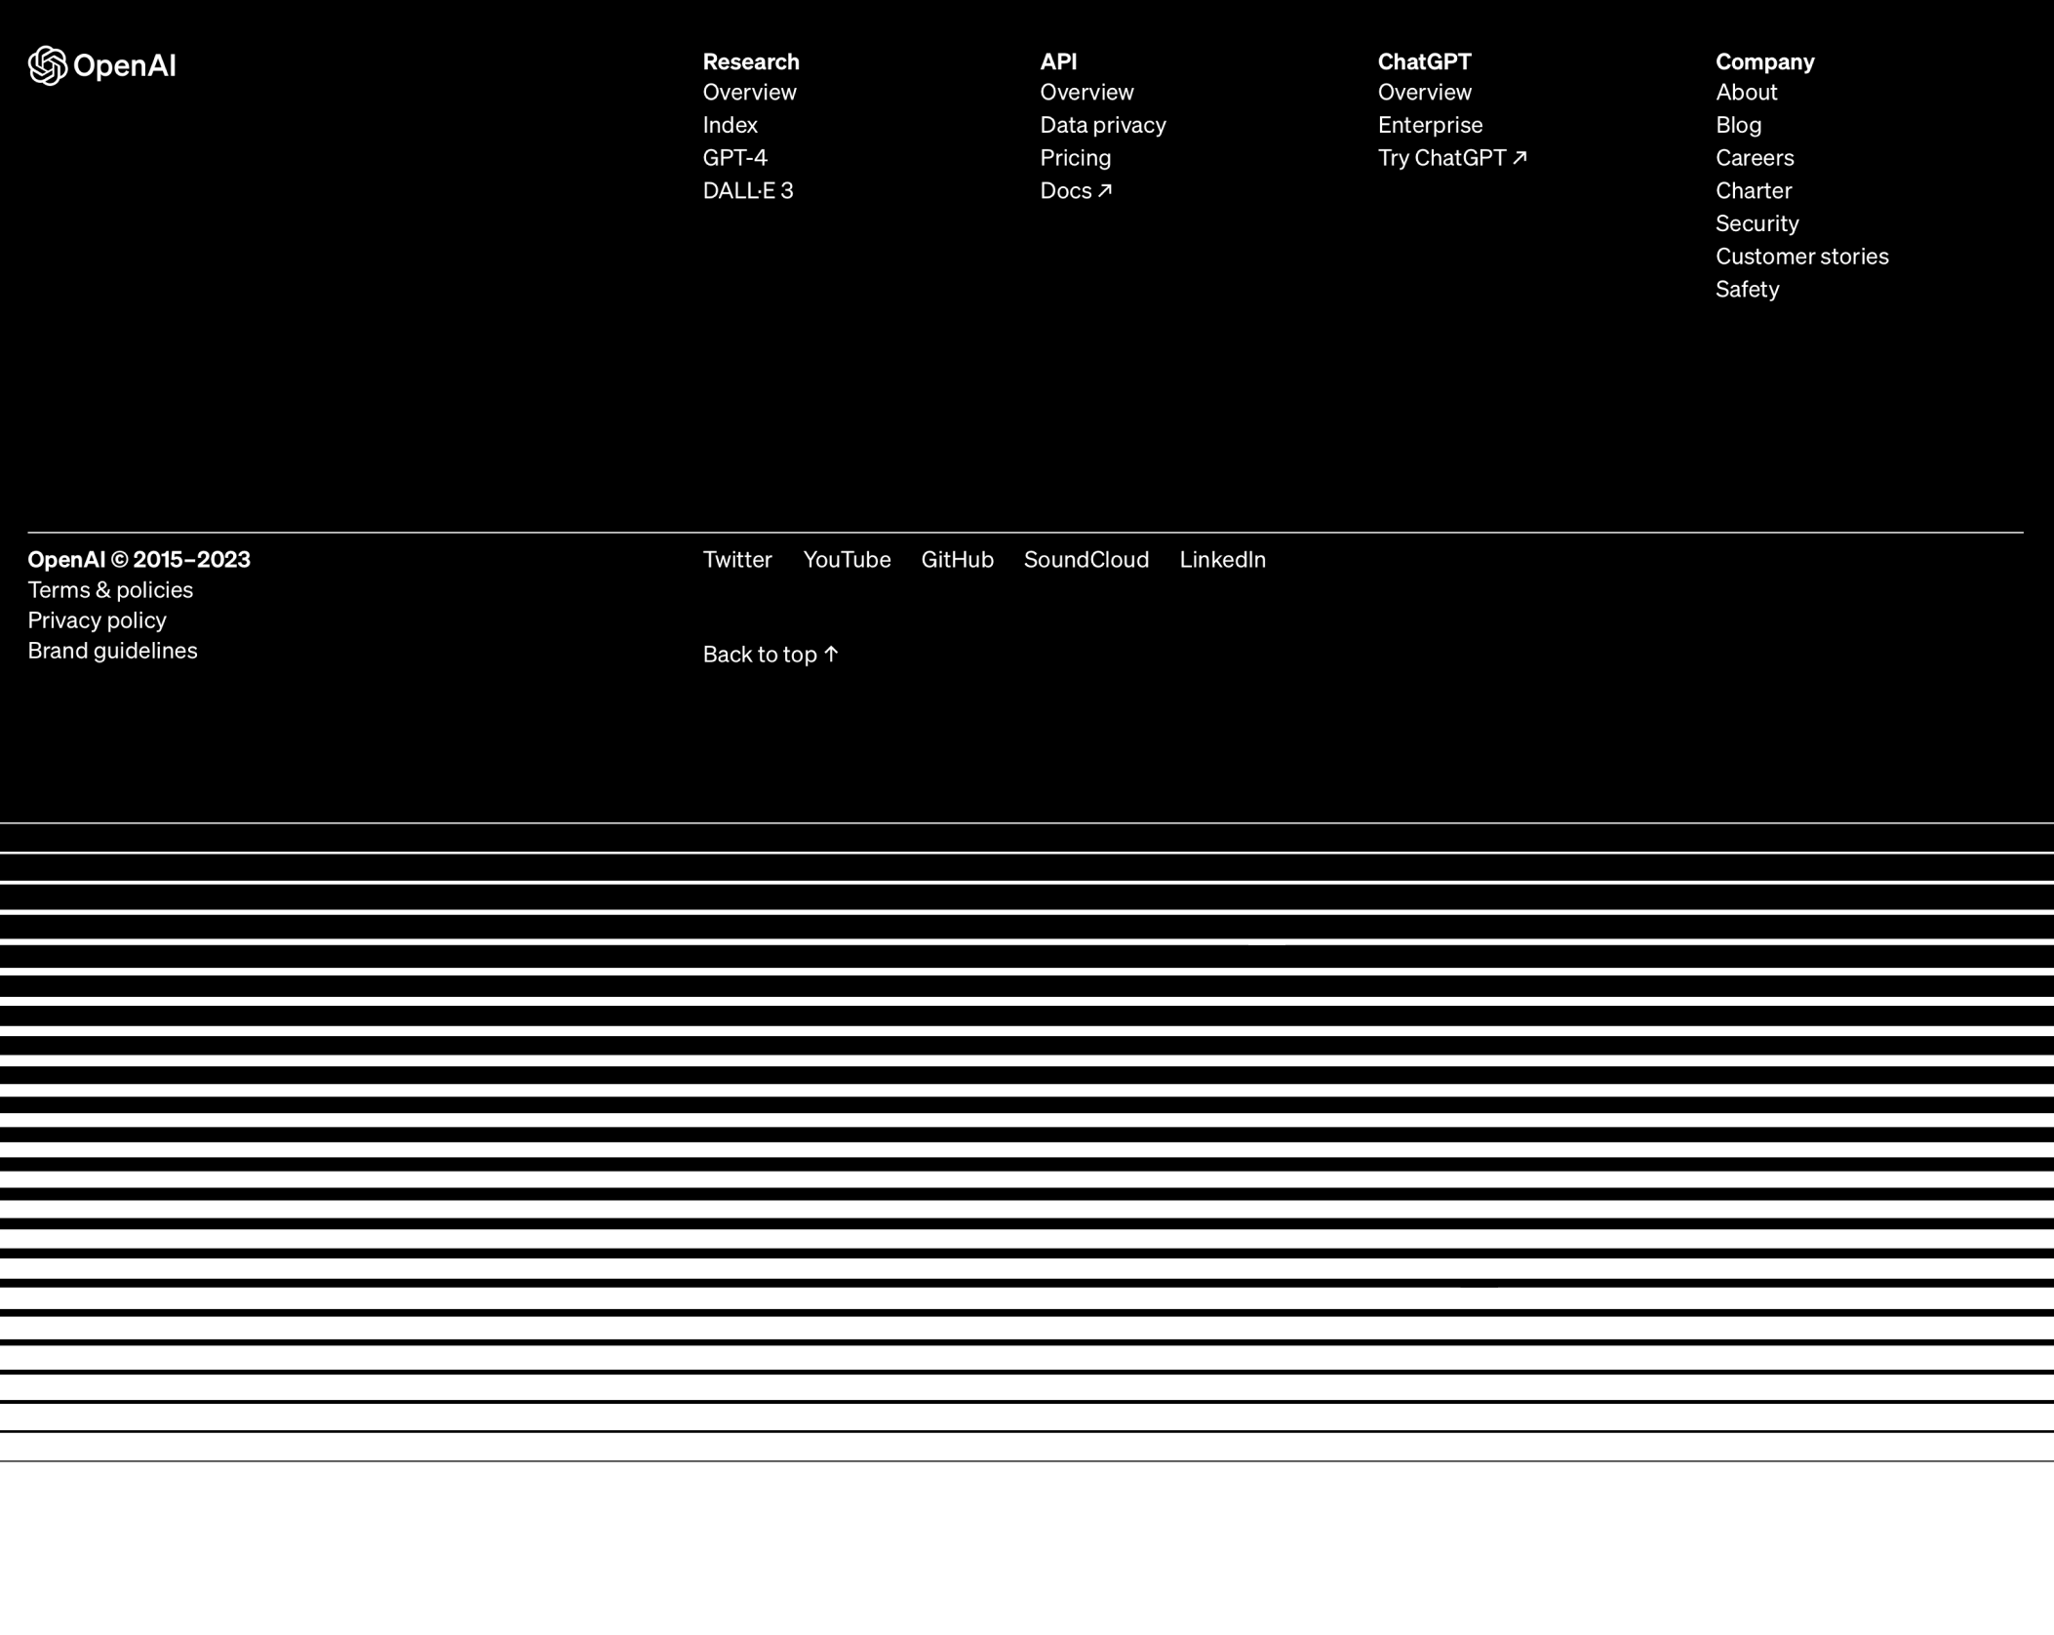Open Brand guidelines
Viewport: 2054px width, 1635px height.
pos(112,651)
